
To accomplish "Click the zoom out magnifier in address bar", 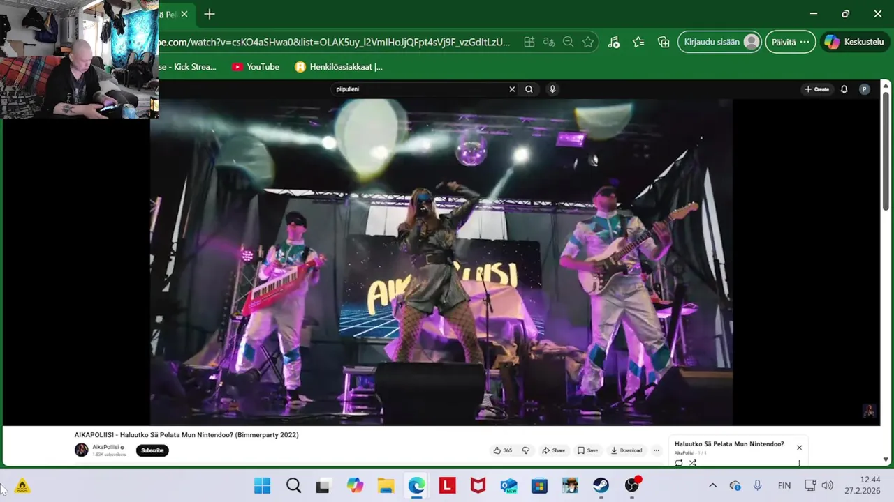I will (x=569, y=42).
